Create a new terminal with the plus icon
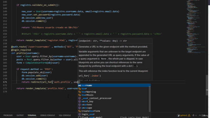Image resolution: width=210 pixels, height=118 pixels. (193, 115)
